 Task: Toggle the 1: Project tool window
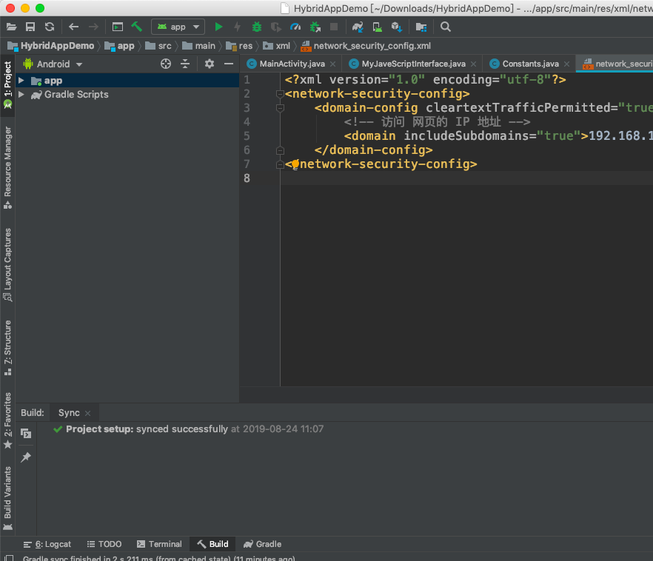7,85
